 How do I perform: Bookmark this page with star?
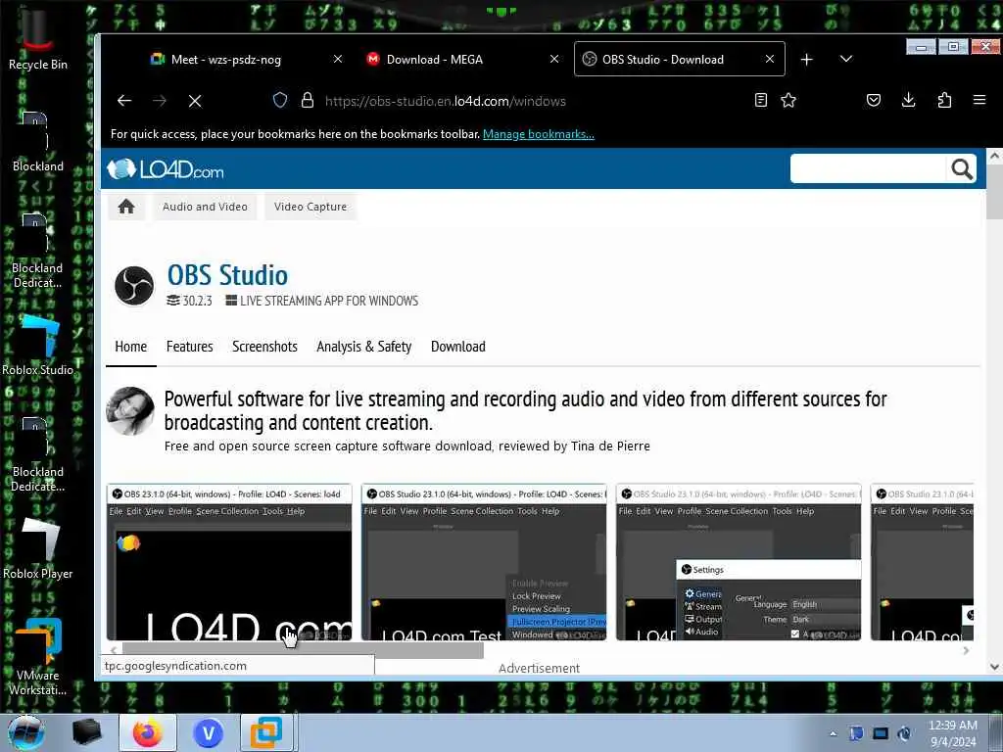[x=788, y=101]
